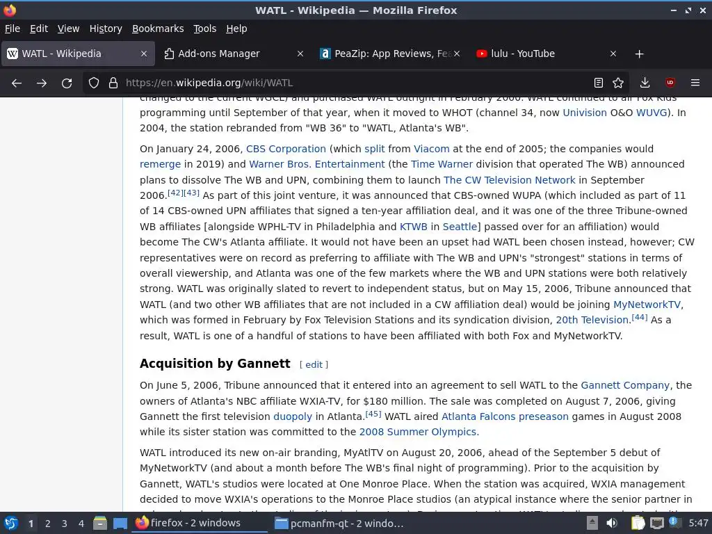Open the CBS Corporation link
Viewport: 712px width, 534px height.
(286, 149)
